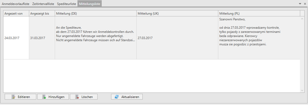Select the Mitteilungsliste tab
The width and height of the screenshot is (308, 105).
tap(89, 4)
